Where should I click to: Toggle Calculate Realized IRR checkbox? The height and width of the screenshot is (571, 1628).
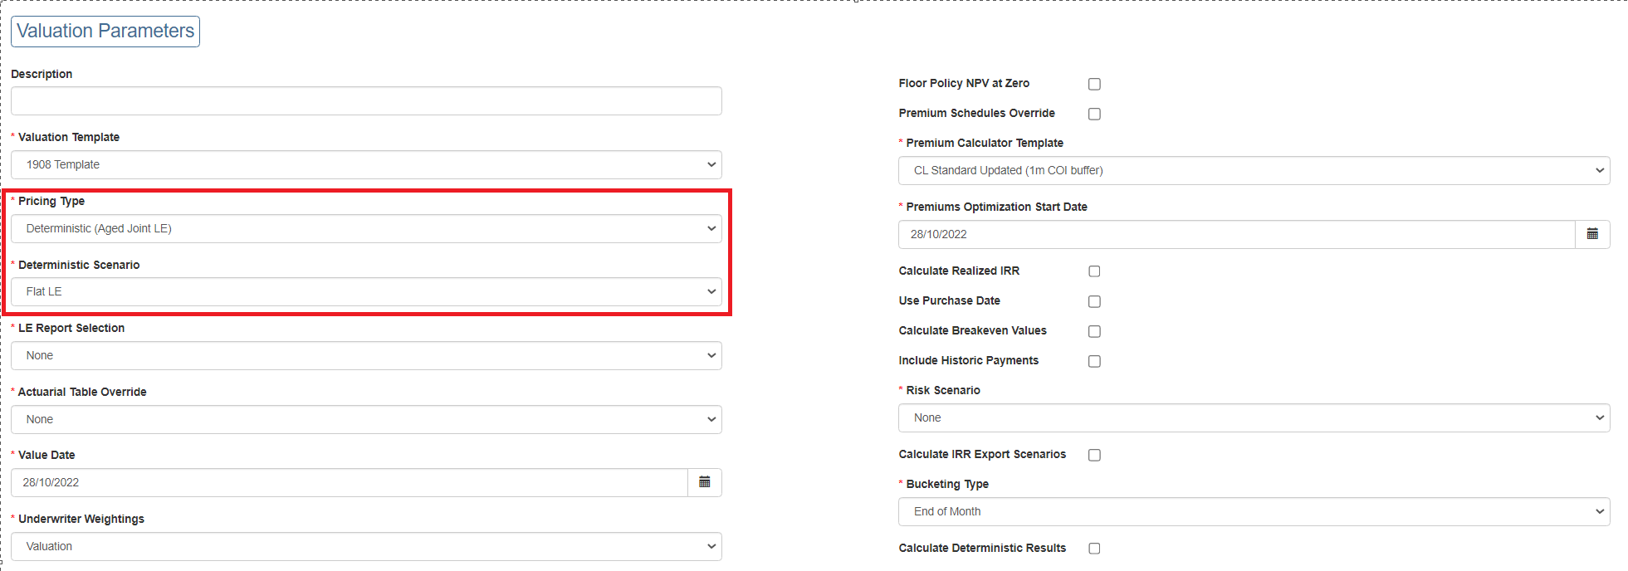(1094, 271)
